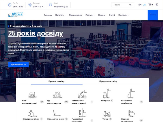The width and height of the screenshot is (163, 122).
Task: Expand the Послуги dropdown menu
Action: pyautogui.click(x=90, y=15)
